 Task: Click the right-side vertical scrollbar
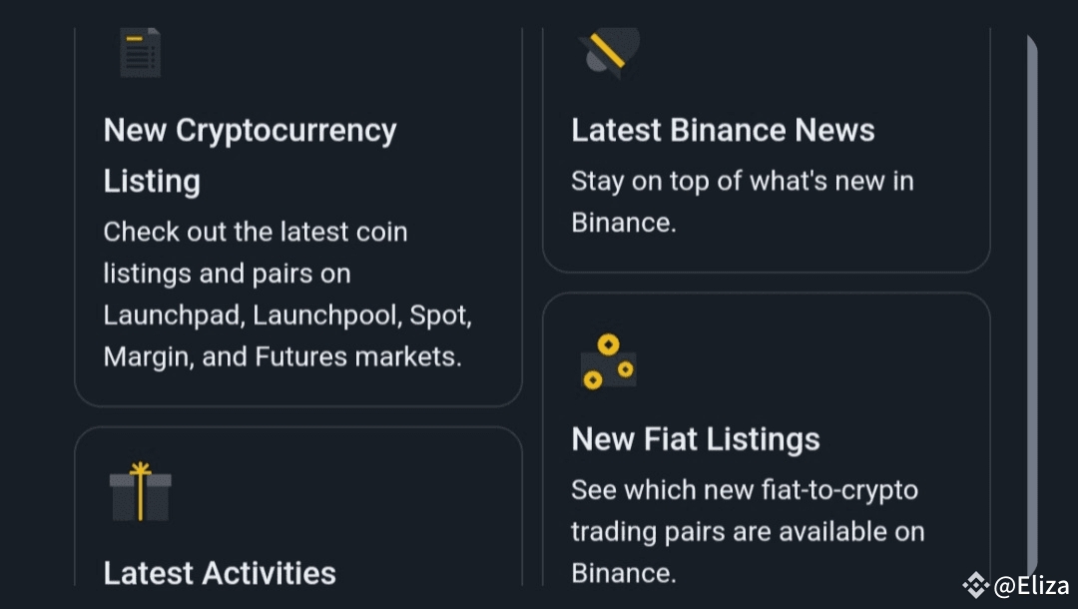coord(1032,300)
